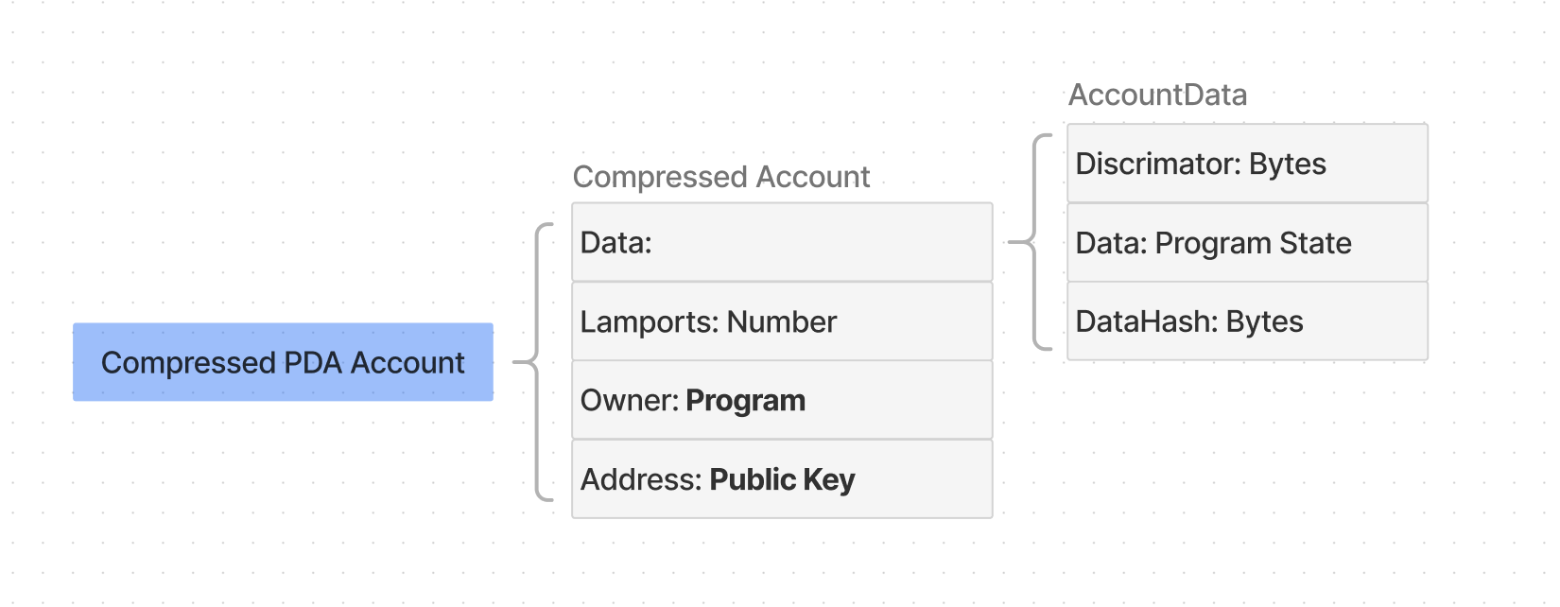This screenshot has height=607, width=1560.
Task: Click the Program State text
Action: 1253,243
